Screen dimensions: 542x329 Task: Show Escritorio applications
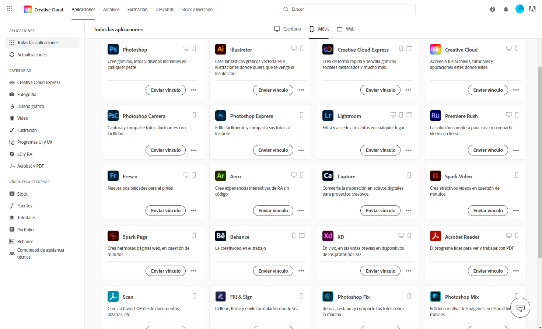pyautogui.click(x=287, y=29)
